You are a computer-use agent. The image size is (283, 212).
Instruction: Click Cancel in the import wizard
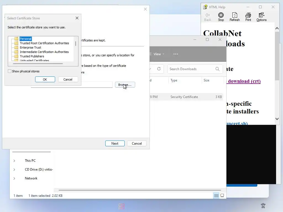[x=137, y=143]
